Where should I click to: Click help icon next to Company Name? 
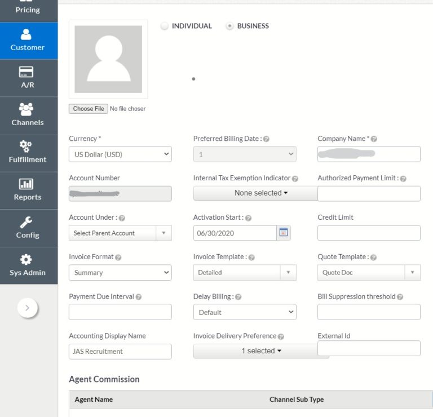coord(374,139)
